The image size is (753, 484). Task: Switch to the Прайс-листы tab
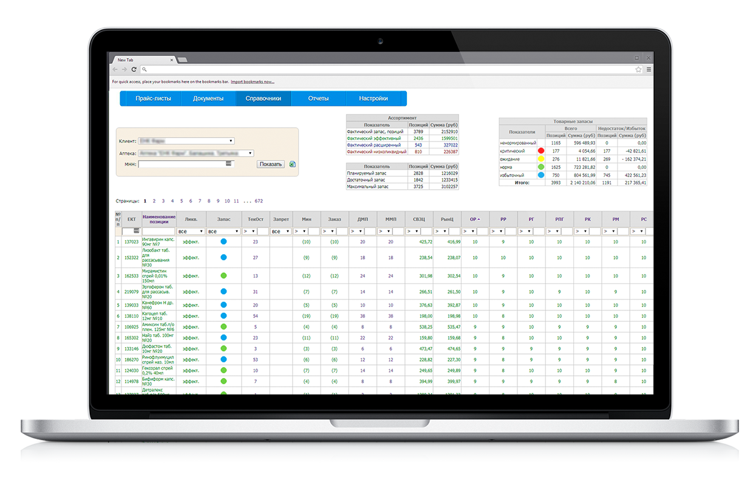tap(153, 99)
